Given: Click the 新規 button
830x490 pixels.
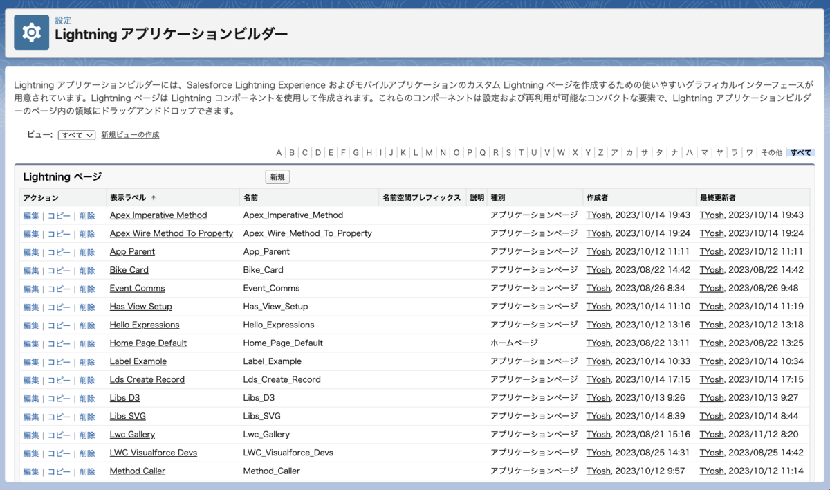Looking at the screenshot, I should click(x=277, y=177).
